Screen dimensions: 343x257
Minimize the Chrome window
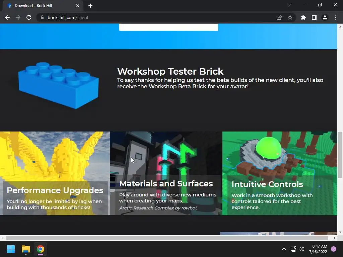click(304, 5)
